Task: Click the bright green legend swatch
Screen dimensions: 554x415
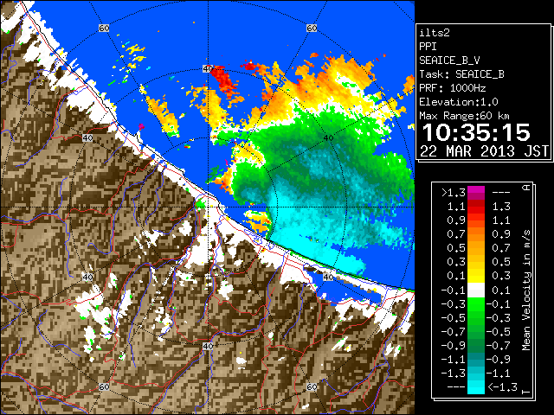Action: (x=476, y=303)
